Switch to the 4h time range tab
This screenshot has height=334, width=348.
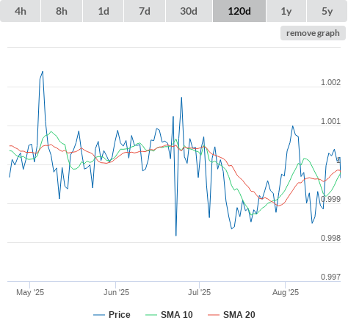point(21,11)
